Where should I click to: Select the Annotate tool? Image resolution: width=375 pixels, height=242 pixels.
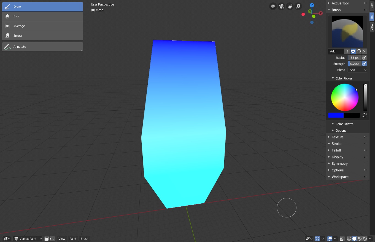tap(42, 46)
